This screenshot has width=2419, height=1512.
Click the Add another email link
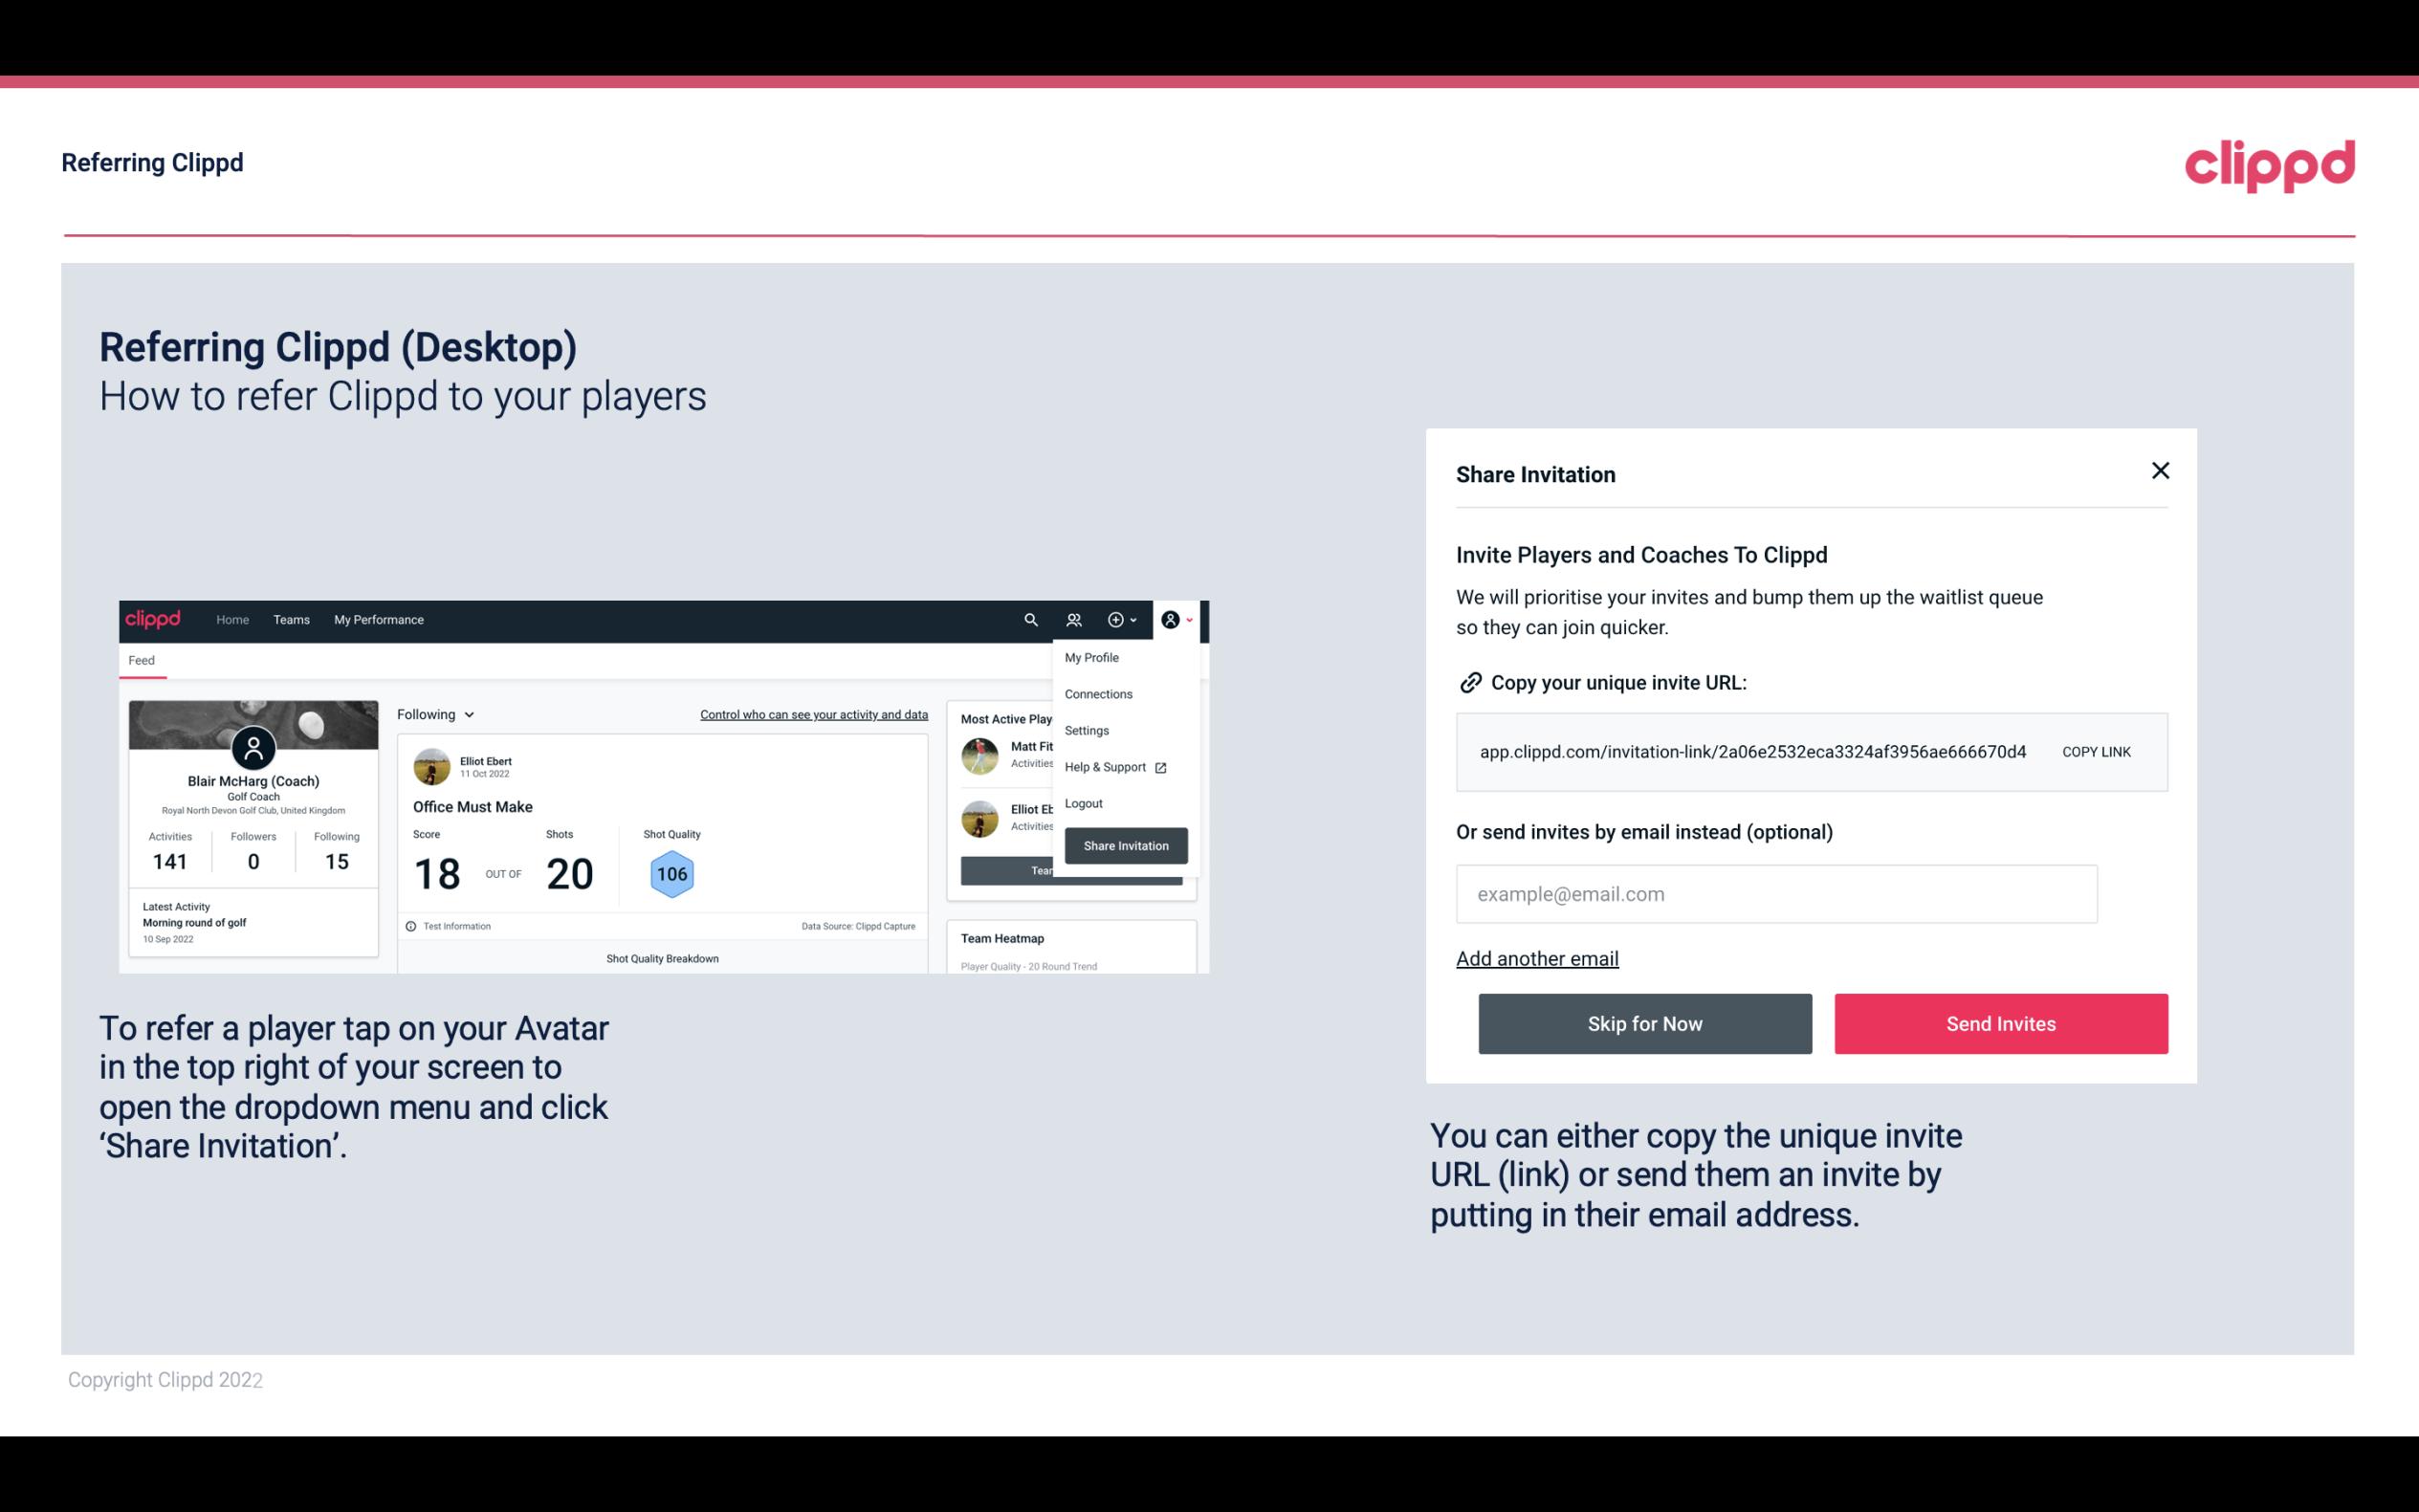click(x=1536, y=958)
